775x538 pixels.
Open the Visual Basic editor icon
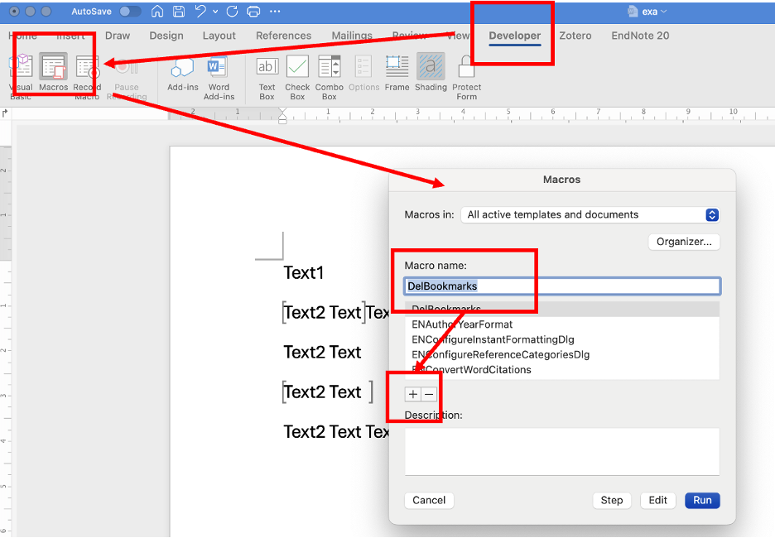(x=21, y=67)
